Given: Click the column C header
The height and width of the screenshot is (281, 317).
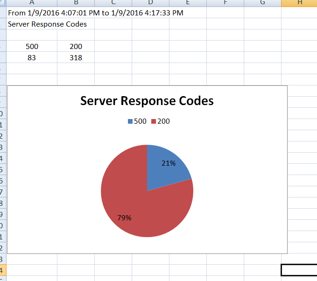Looking at the screenshot, I should [113, 3].
